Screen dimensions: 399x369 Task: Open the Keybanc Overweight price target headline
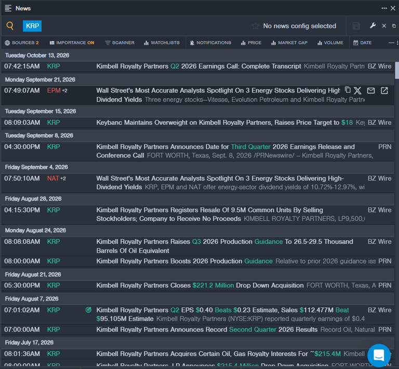coord(224,123)
